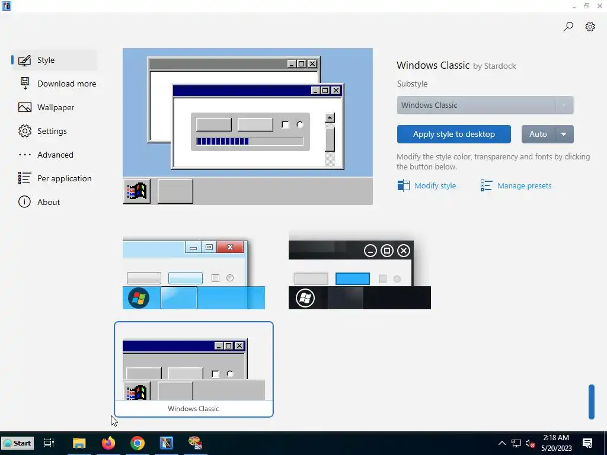Click the Windows Classic thumbnail caption
The image size is (607, 455).
click(193, 409)
